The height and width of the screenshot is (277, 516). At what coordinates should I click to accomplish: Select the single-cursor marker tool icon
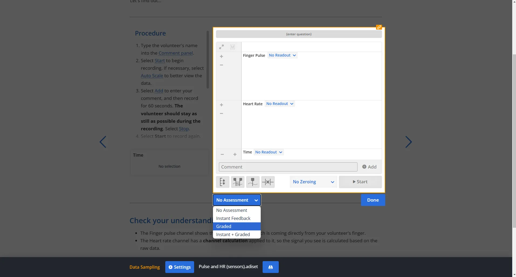click(x=253, y=182)
